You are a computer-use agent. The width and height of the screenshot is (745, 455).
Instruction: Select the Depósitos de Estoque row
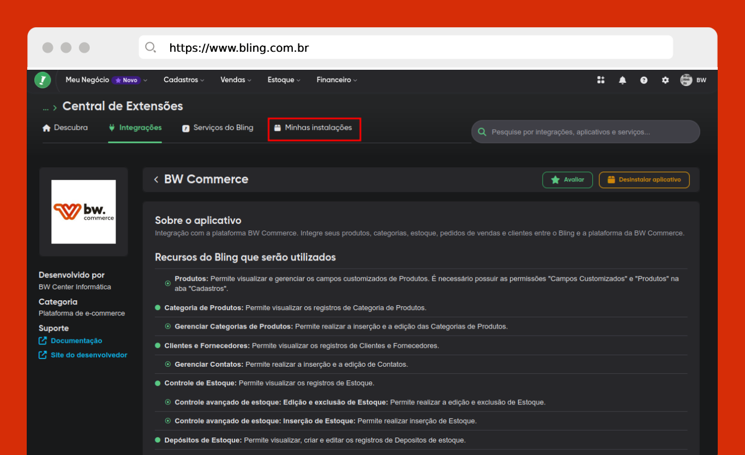click(421, 440)
